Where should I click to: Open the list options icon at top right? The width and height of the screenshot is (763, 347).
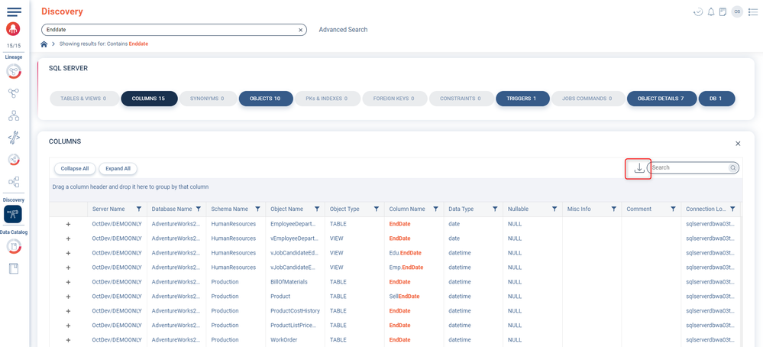pyautogui.click(x=753, y=11)
